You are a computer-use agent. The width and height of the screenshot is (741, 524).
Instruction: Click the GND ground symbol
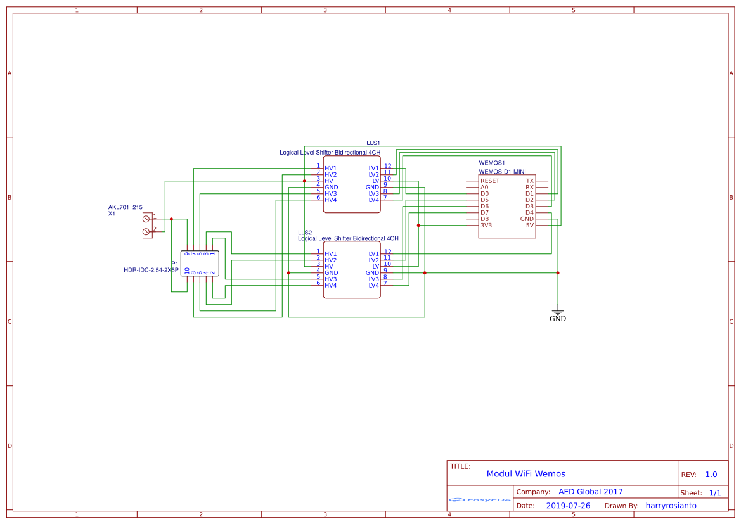click(558, 312)
